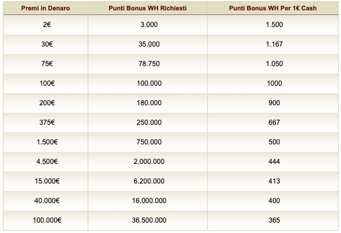Select the 1.167 points per euro cell
The width and height of the screenshot is (341, 233).
coord(273,44)
